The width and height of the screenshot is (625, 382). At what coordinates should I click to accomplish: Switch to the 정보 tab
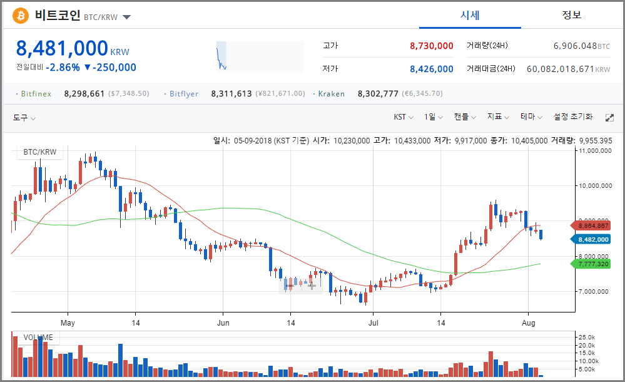point(571,15)
